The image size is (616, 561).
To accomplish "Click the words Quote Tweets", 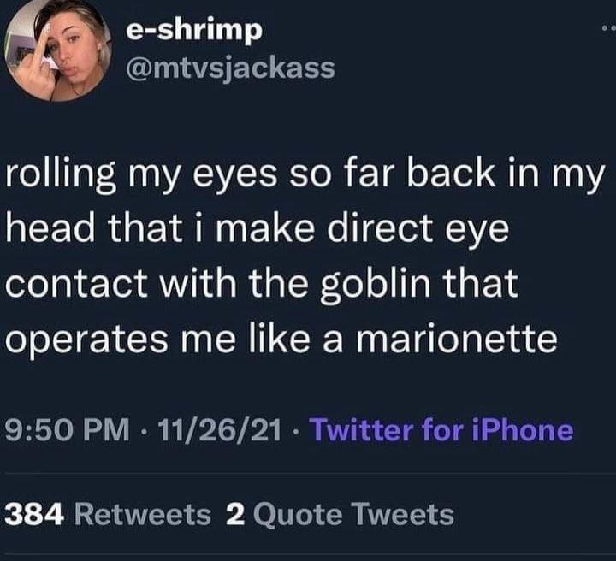I will coord(354,514).
